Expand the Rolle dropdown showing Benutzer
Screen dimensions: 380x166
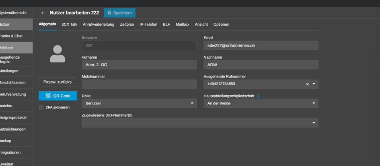(139, 103)
